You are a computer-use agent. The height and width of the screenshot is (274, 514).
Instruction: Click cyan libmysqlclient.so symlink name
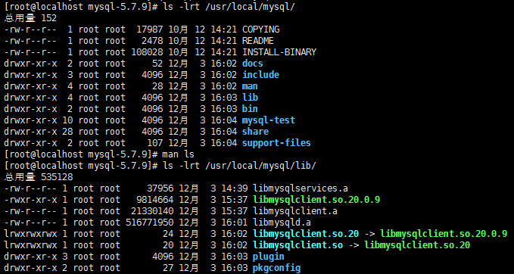(297, 245)
